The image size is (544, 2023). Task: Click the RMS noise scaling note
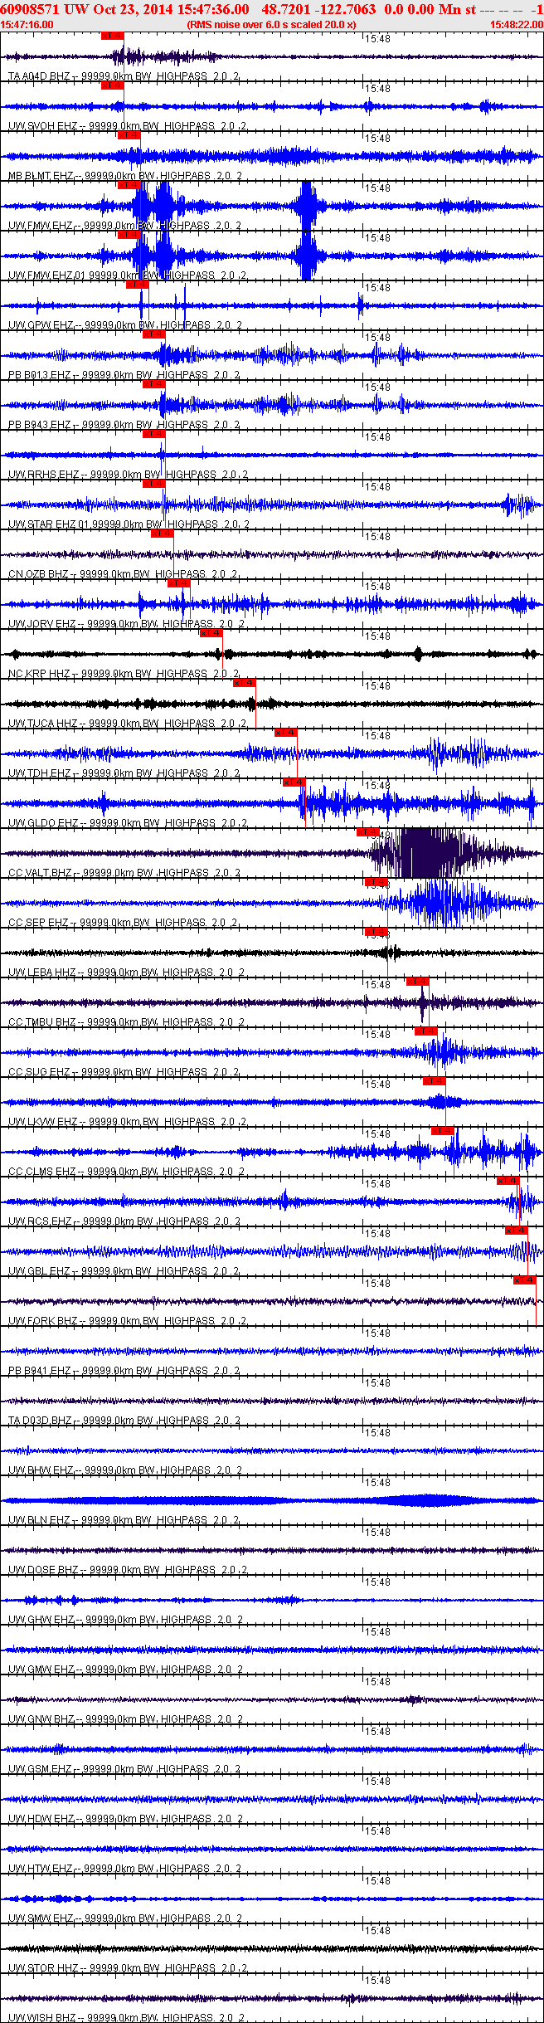271,24
